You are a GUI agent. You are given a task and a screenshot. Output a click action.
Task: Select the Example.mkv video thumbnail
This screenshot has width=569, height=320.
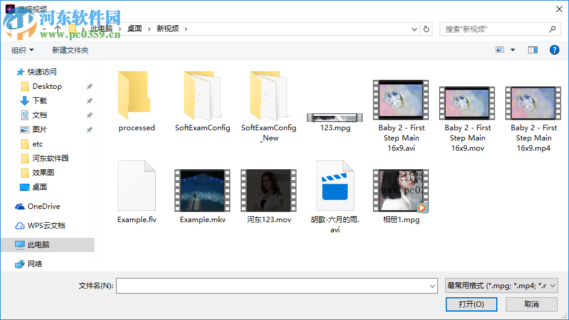203,191
